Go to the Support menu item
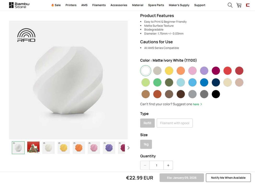The image size is (255, 183). [200, 5]
